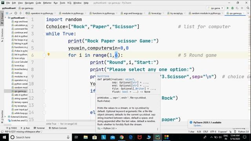
Task: Open the Refactor menu
Action: [x=47, y=3]
